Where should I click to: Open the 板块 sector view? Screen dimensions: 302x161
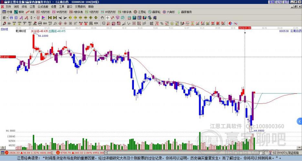click(19, 12)
